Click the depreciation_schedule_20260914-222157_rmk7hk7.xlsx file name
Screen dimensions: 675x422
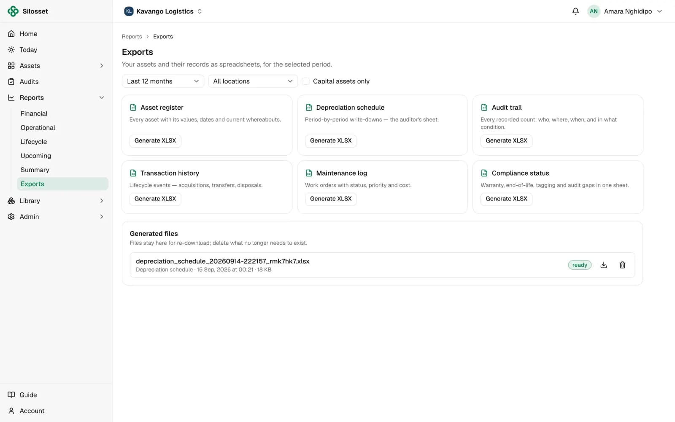coord(223,261)
